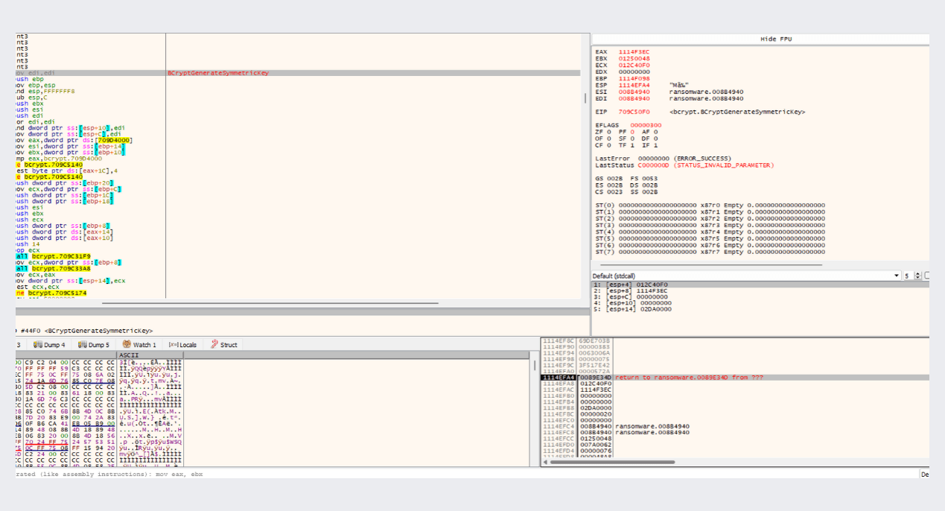Open the Locals tab
945x511 pixels.
pos(182,345)
